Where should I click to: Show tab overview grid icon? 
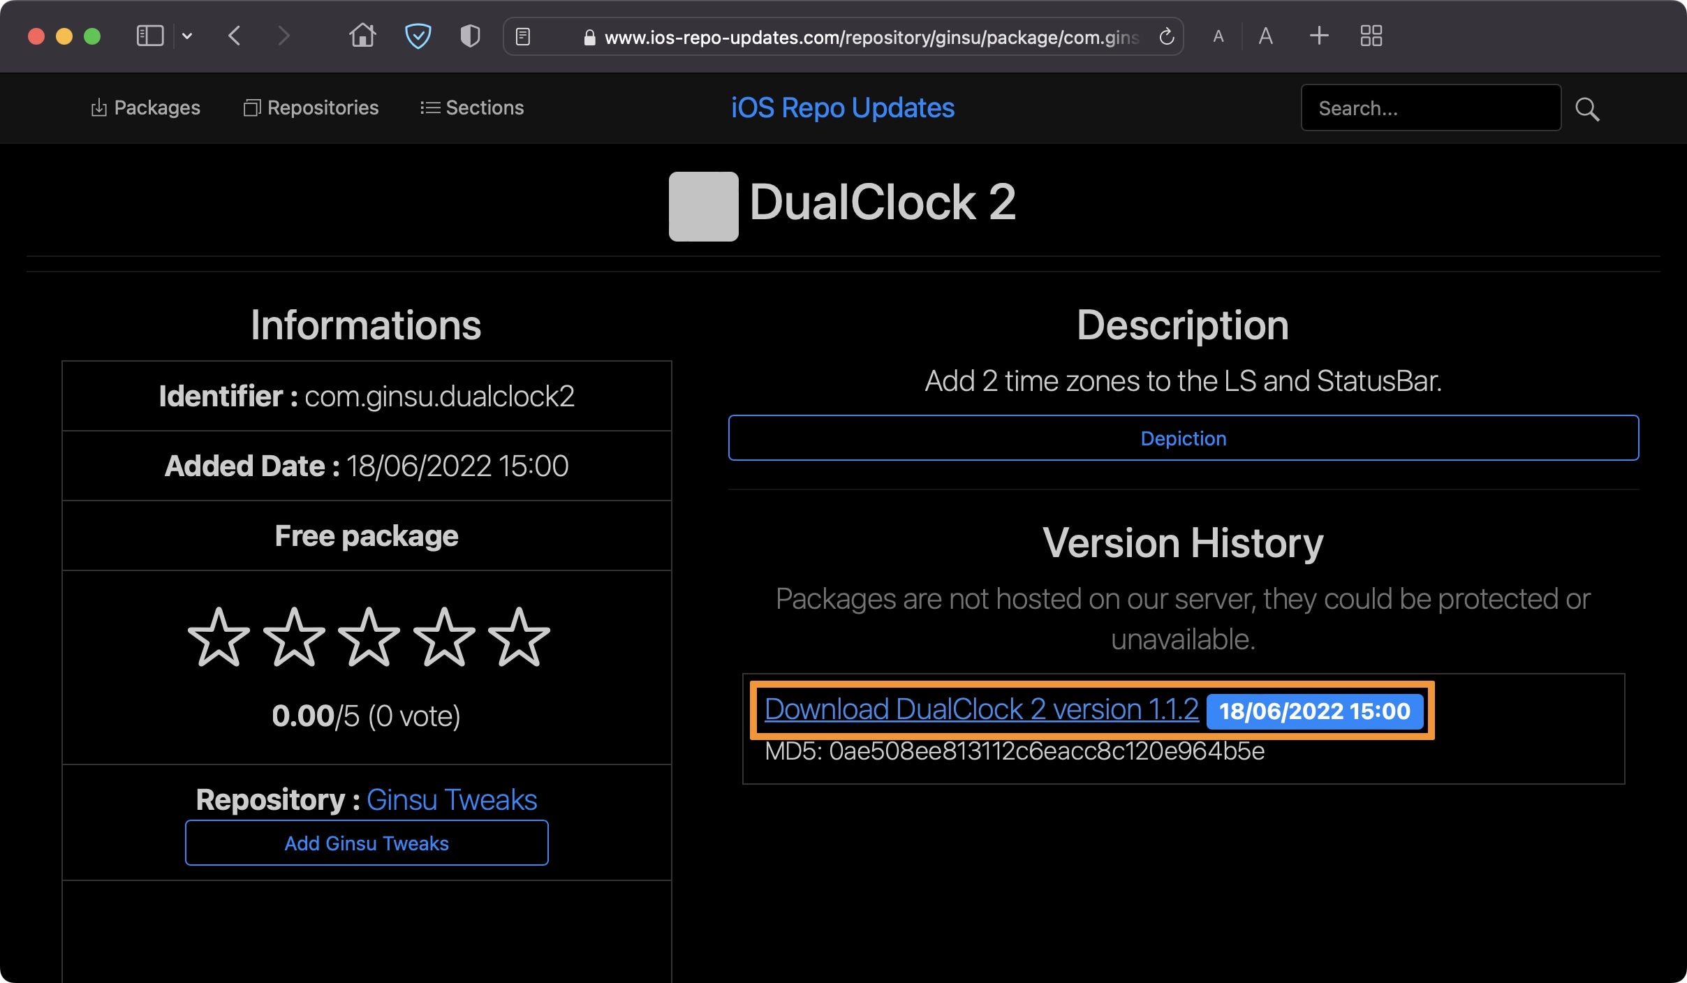click(1371, 36)
